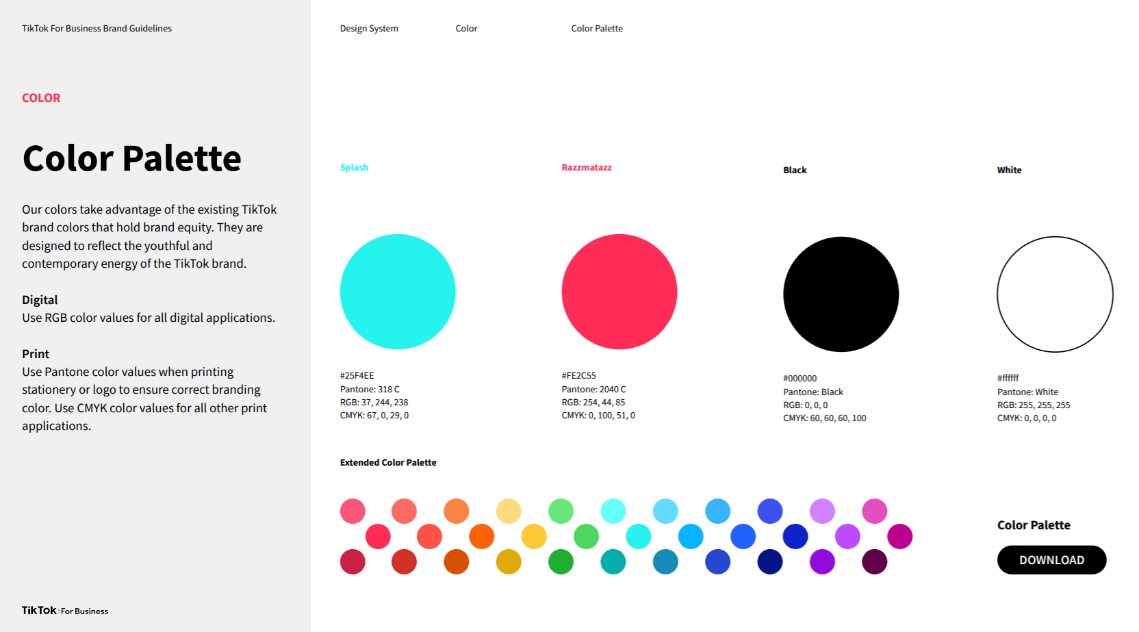Click the Pantone: Black value
Viewport: 1139px width, 632px height.
(813, 392)
